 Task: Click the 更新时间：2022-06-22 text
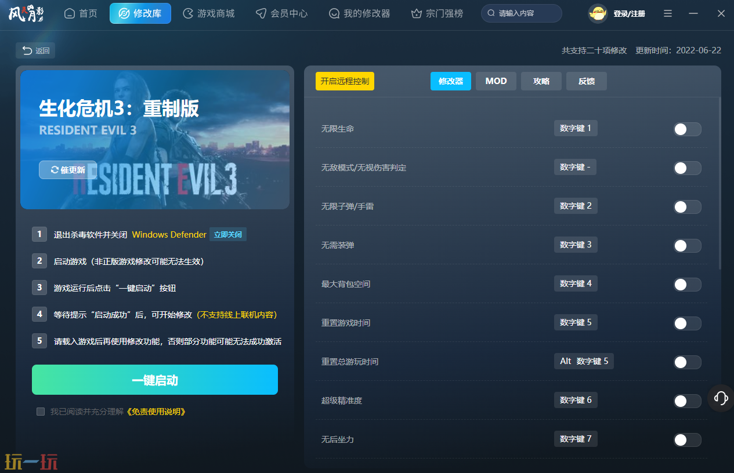tap(678, 50)
